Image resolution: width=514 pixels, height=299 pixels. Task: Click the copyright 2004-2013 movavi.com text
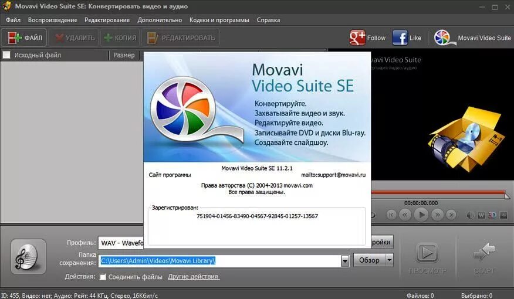coord(256,185)
